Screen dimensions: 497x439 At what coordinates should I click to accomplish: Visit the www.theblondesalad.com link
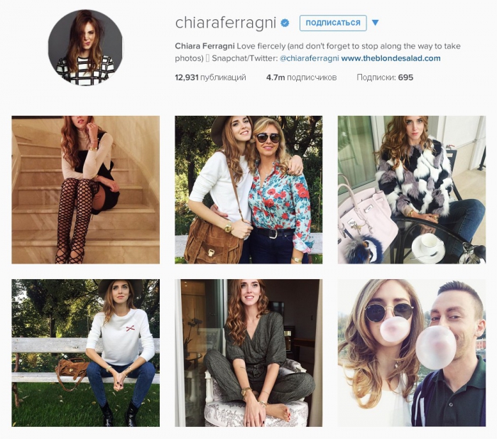click(390, 58)
